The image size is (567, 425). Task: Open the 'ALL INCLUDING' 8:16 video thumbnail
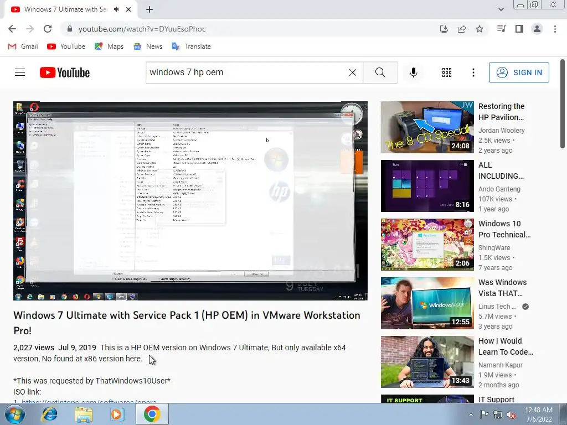(x=427, y=186)
